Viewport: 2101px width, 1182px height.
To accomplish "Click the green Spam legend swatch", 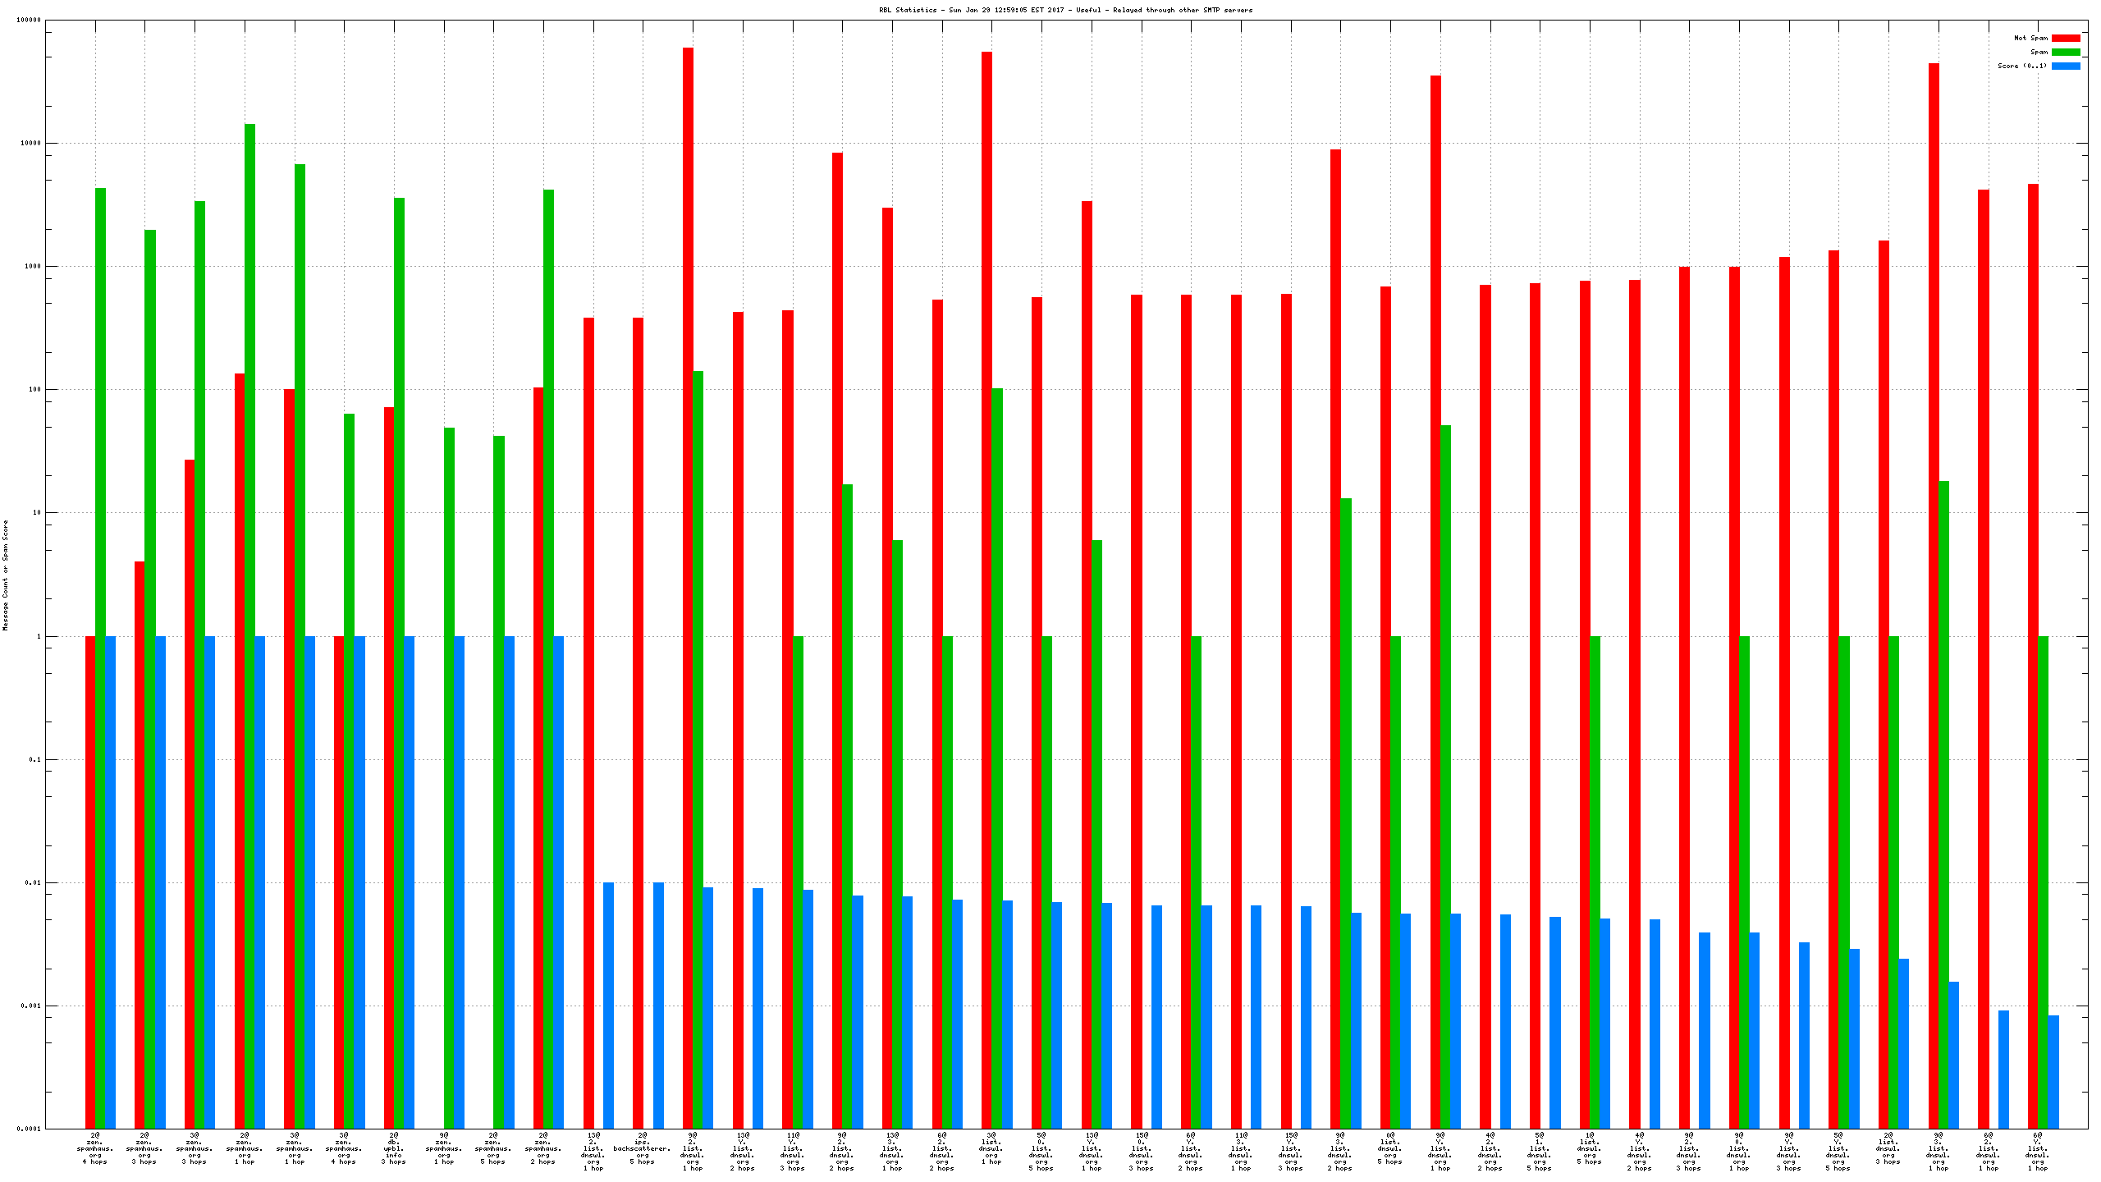I will click(x=2065, y=52).
